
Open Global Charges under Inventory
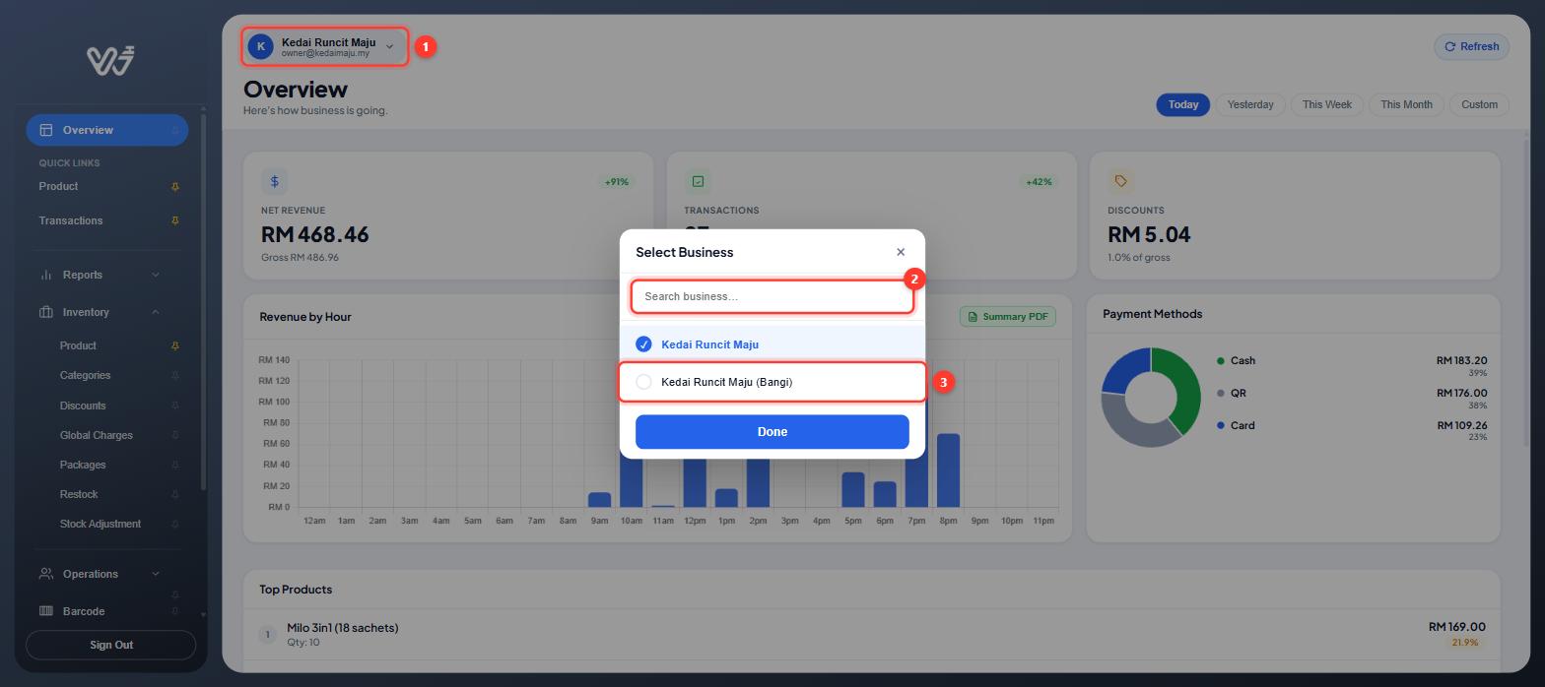(96, 435)
